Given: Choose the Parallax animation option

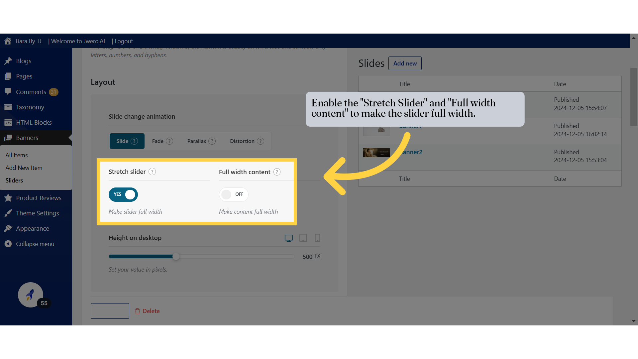Looking at the screenshot, I should pyautogui.click(x=201, y=141).
